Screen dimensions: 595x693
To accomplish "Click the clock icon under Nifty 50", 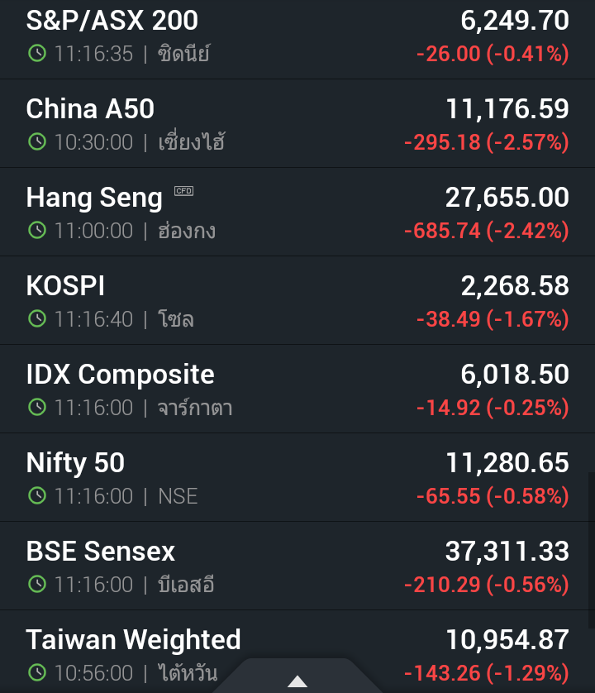I will (36, 496).
